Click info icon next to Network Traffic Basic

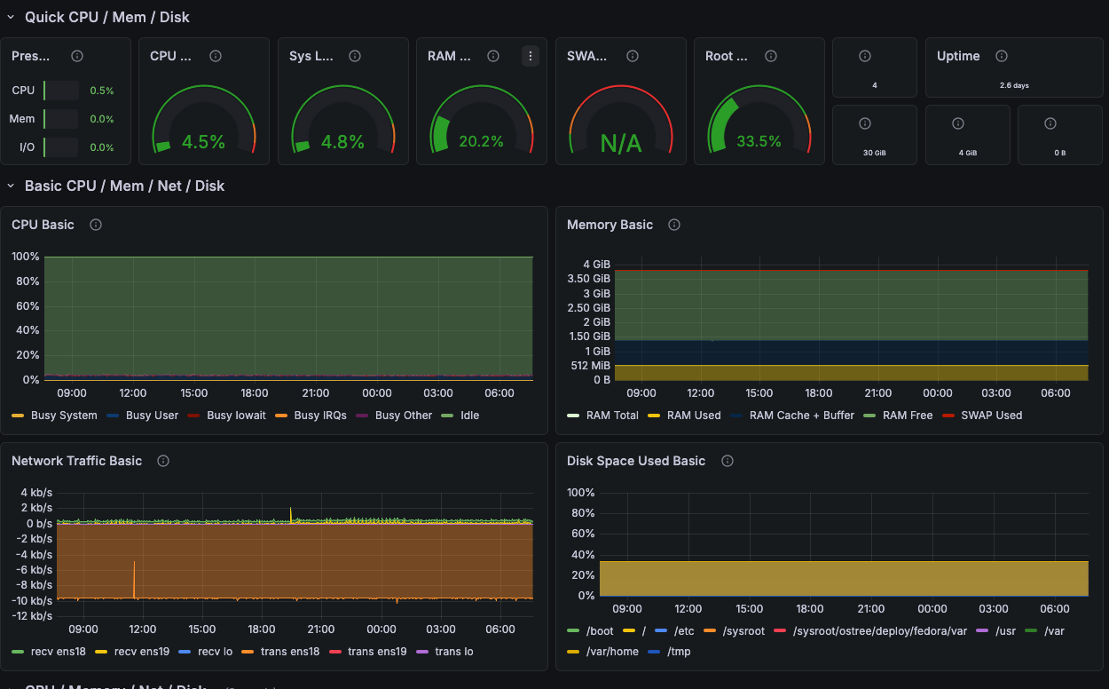pos(163,461)
